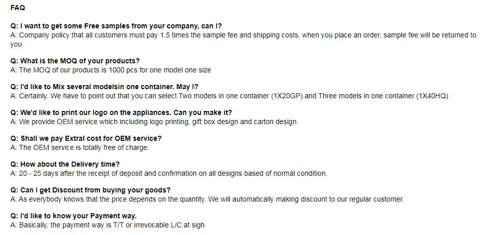This screenshot has height=235, width=485.
Task: Click the wrapped word 'you' under the samples answer
Action: pyautogui.click(x=16, y=44)
